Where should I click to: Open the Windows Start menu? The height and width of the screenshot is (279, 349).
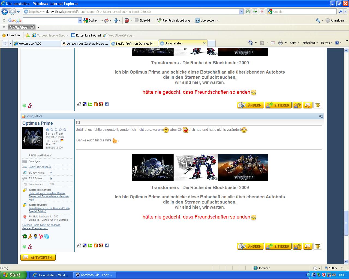coord(13,275)
